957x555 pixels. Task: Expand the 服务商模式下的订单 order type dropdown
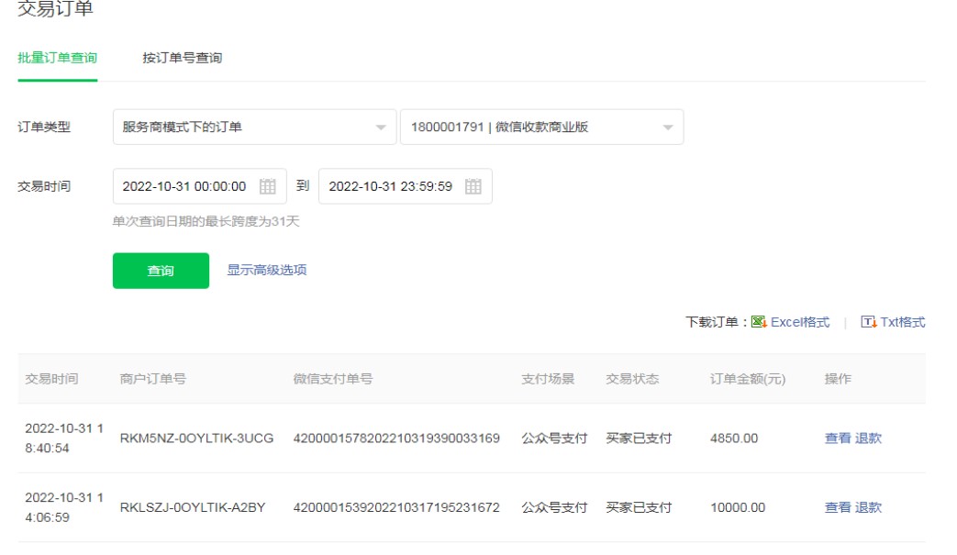click(254, 128)
